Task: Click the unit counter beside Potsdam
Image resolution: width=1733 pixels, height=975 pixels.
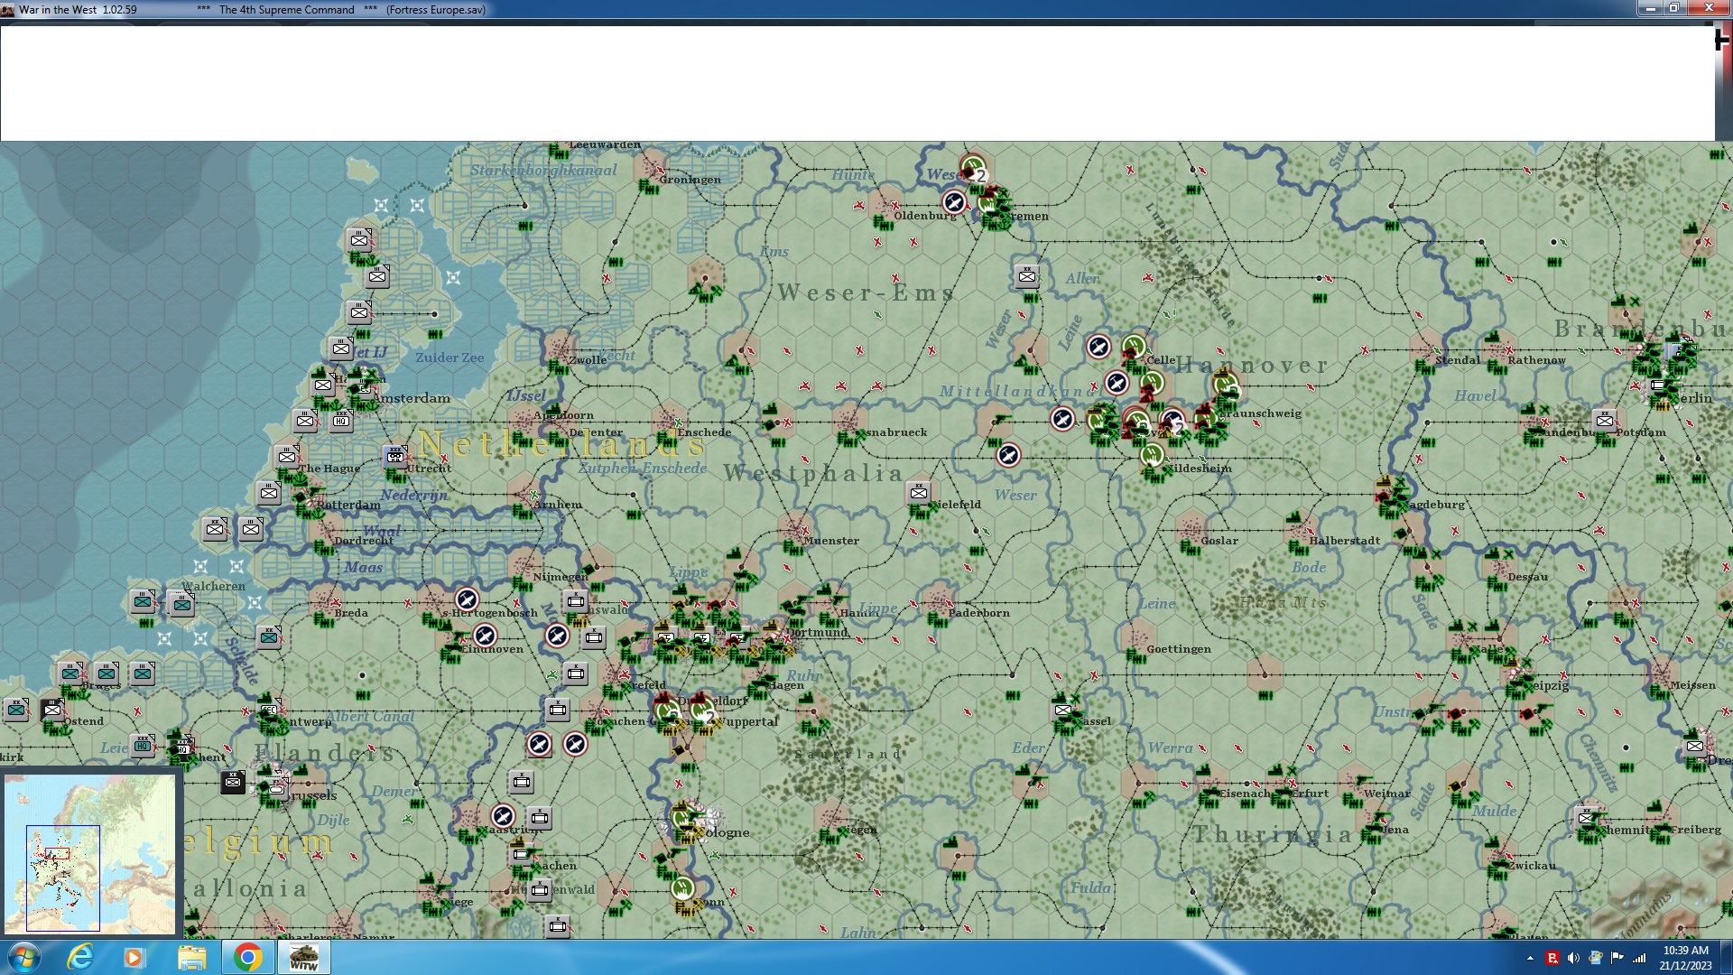Action: 1604,420
